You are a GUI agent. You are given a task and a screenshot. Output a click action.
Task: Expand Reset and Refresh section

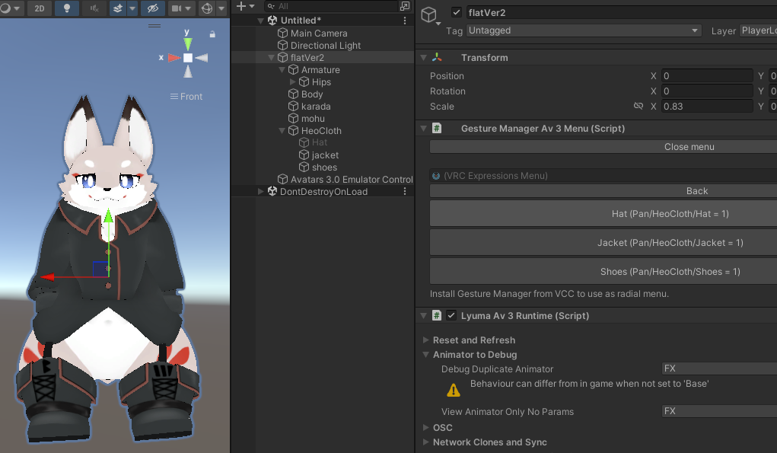(x=425, y=340)
